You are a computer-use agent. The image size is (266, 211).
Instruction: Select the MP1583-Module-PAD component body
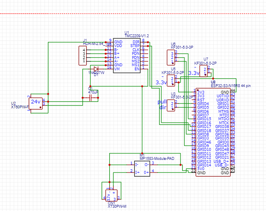[x=142, y=168]
